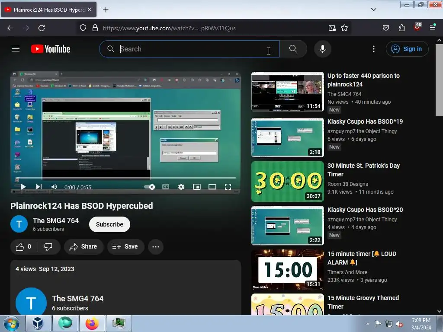Screen dimensions: 443x332
Task: Open Klasky Csupo Has BSOD^19 title
Action: click(x=365, y=121)
